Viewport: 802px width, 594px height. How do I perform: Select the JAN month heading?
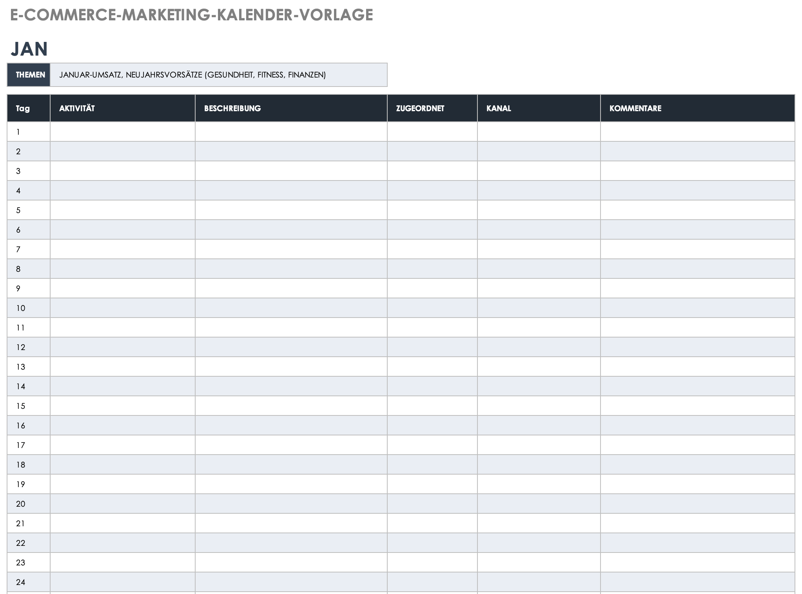(29, 49)
